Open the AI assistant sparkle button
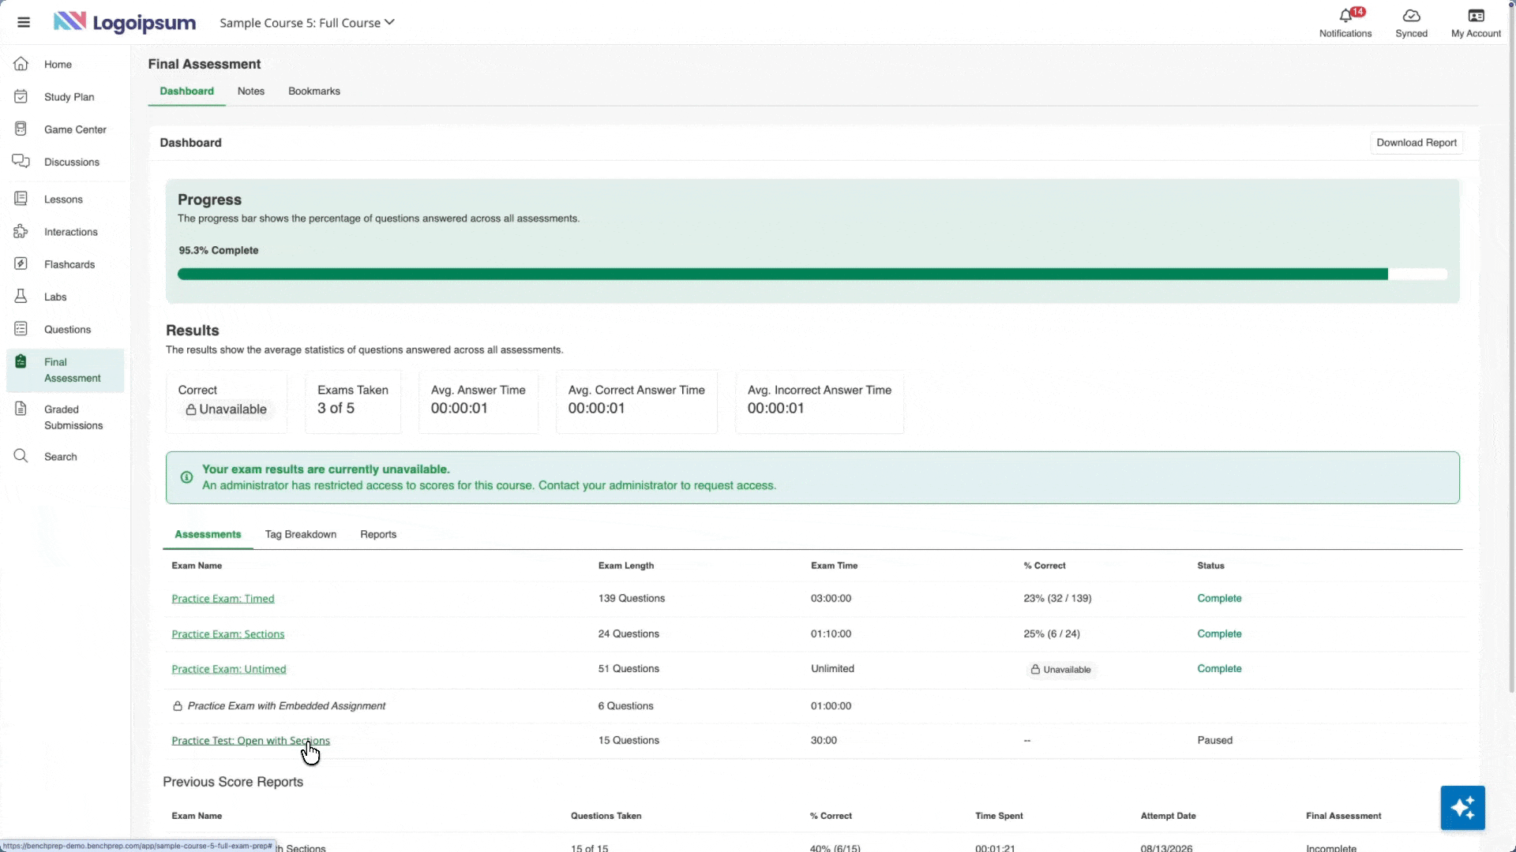 point(1462,808)
